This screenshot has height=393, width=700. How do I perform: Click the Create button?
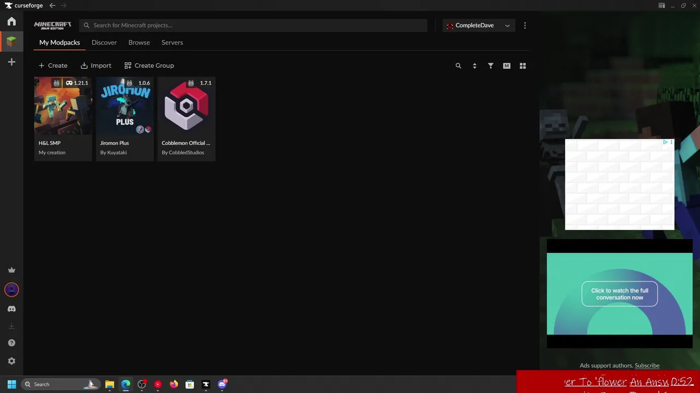(x=53, y=65)
